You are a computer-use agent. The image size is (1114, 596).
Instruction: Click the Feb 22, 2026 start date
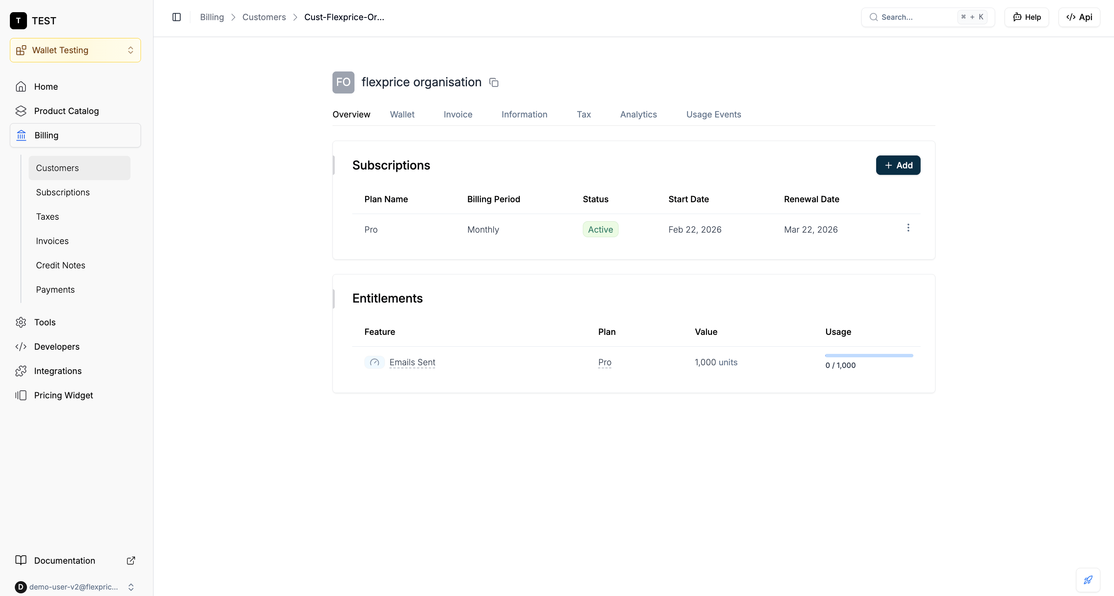695,230
